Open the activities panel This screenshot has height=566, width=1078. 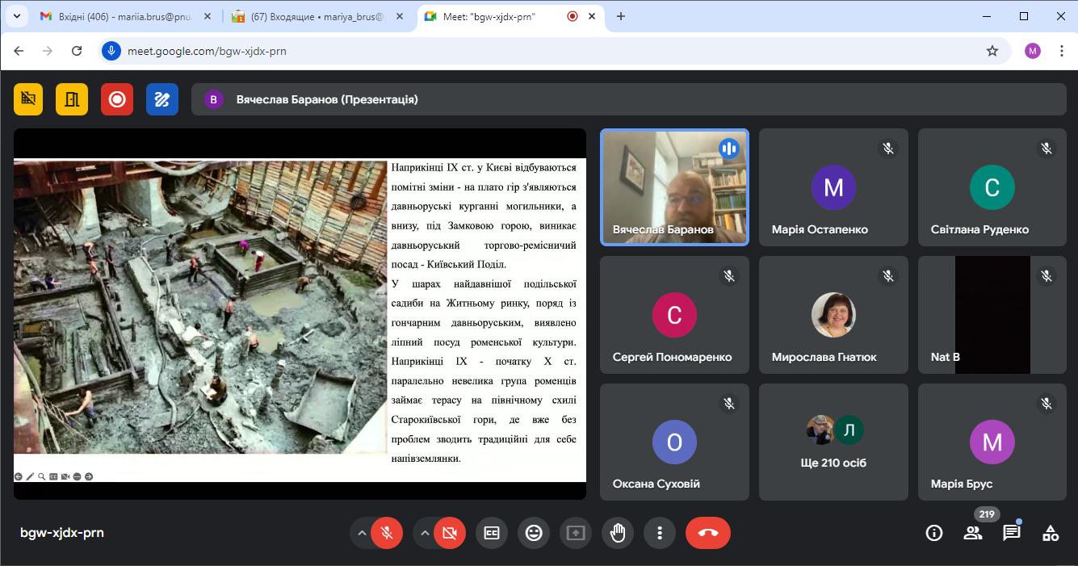pyautogui.click(x=1050, y=533)
